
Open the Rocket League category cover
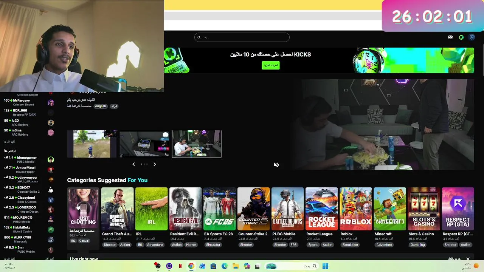[x=321, y=209]
